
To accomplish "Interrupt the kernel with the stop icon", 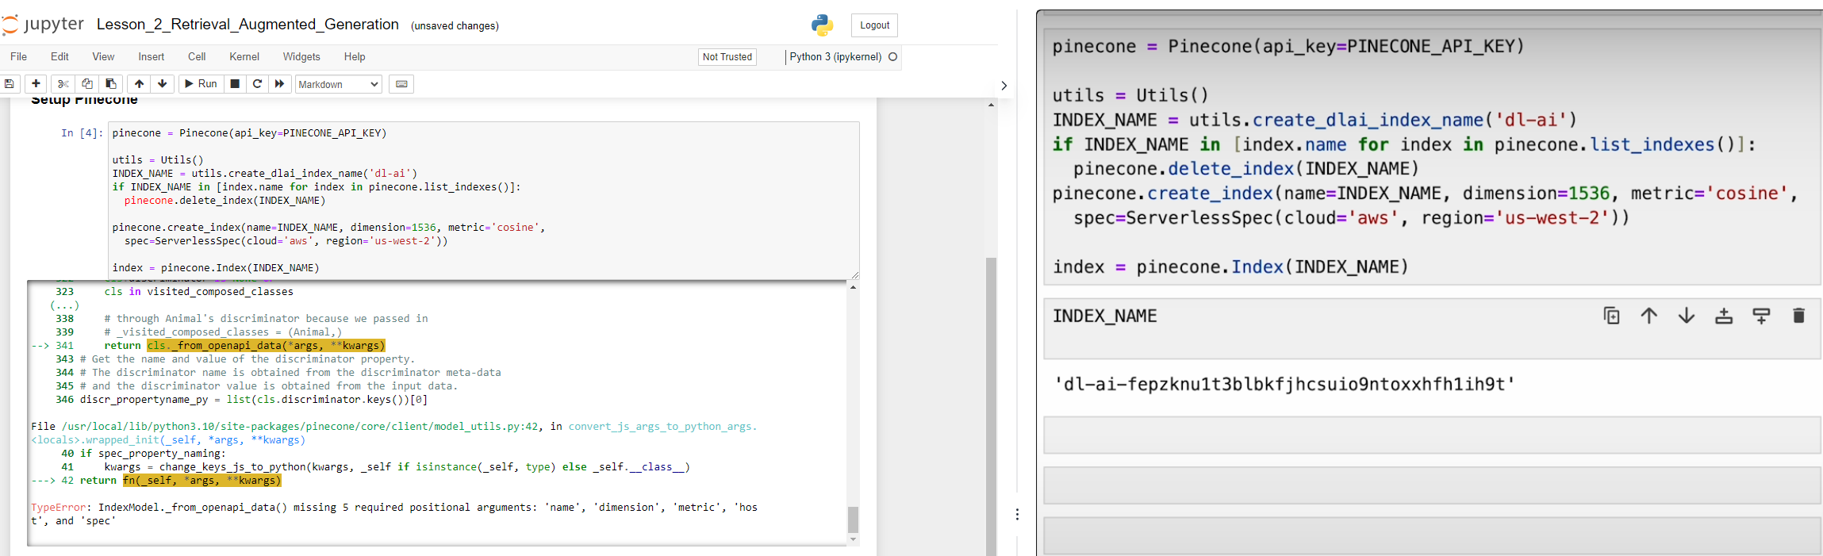I will [x=235, y=84].
